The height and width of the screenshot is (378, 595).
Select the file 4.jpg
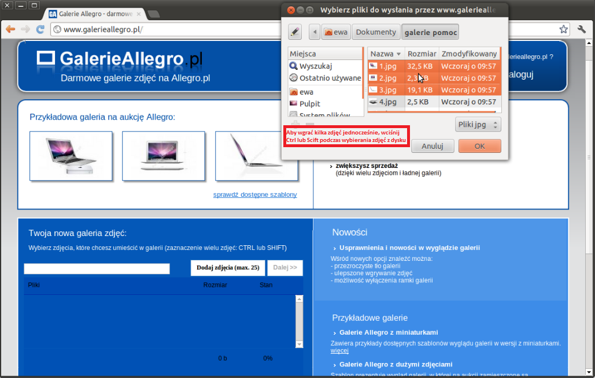[x=434, y=102]
